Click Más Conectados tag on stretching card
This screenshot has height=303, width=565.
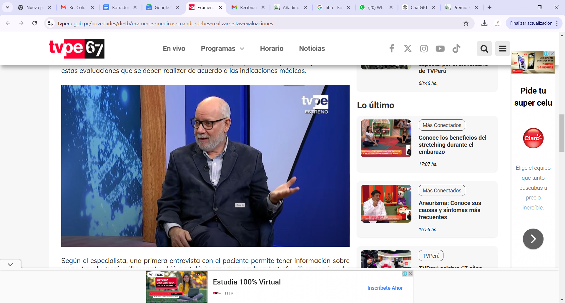442,125
